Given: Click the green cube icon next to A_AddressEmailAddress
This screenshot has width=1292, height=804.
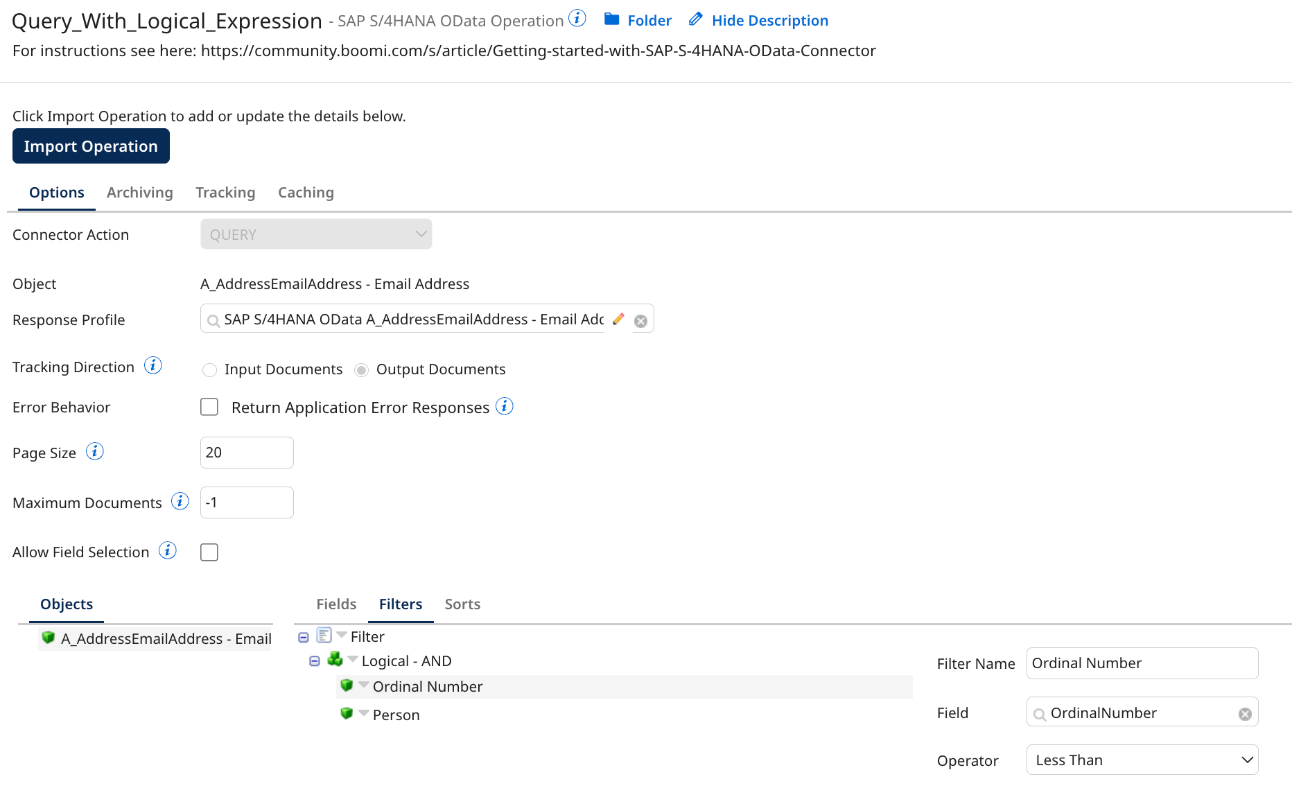Looking at the screenshot, I should point(48,638).
